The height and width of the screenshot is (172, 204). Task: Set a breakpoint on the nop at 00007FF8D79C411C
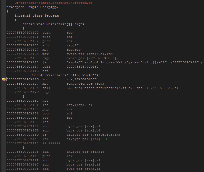tap(3, 71)
